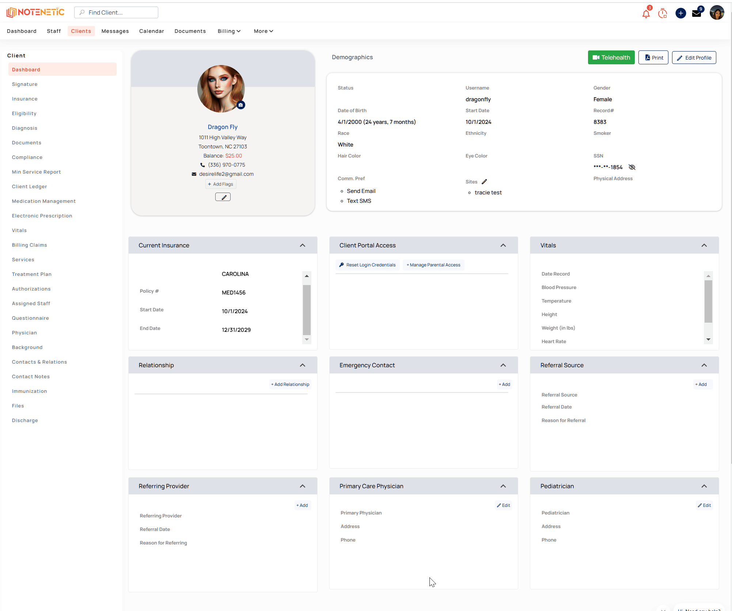This screenshot has width=732, height=611.
Task: Click Add in Referring Provider panel
Action: pos(302,505)
